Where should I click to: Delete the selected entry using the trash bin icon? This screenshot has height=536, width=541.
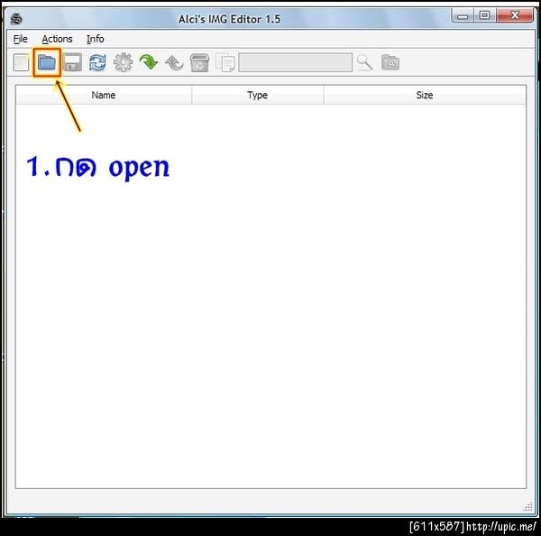pyautogui.click(x=199, y=63)
